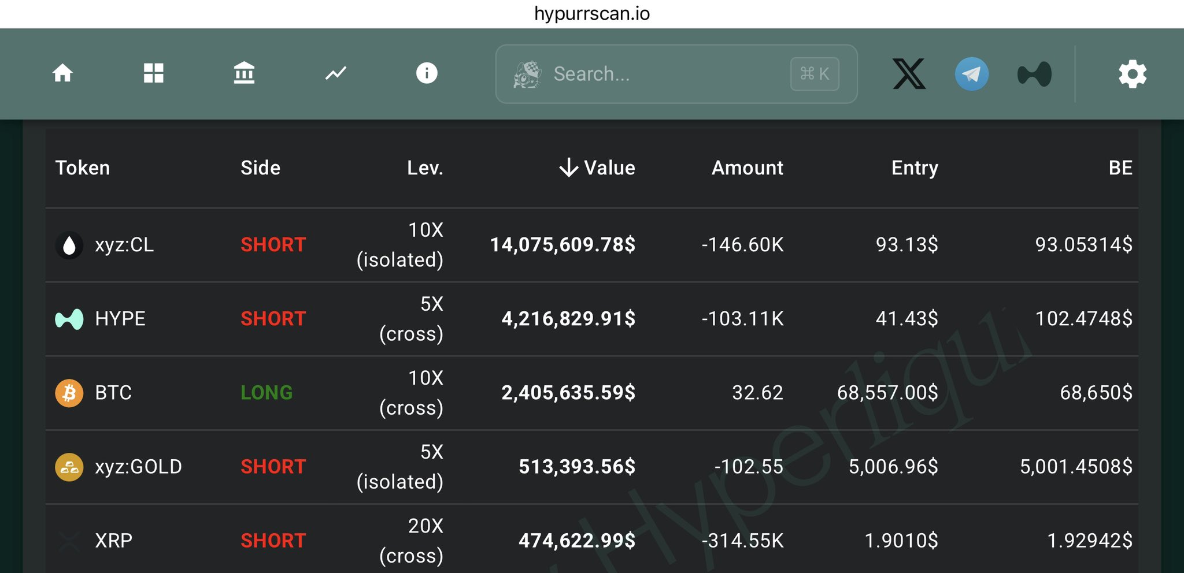The width and height of the screenshot is (1184, 573).
Task: Open the bank/vaults icon
Action: point(244,73)
